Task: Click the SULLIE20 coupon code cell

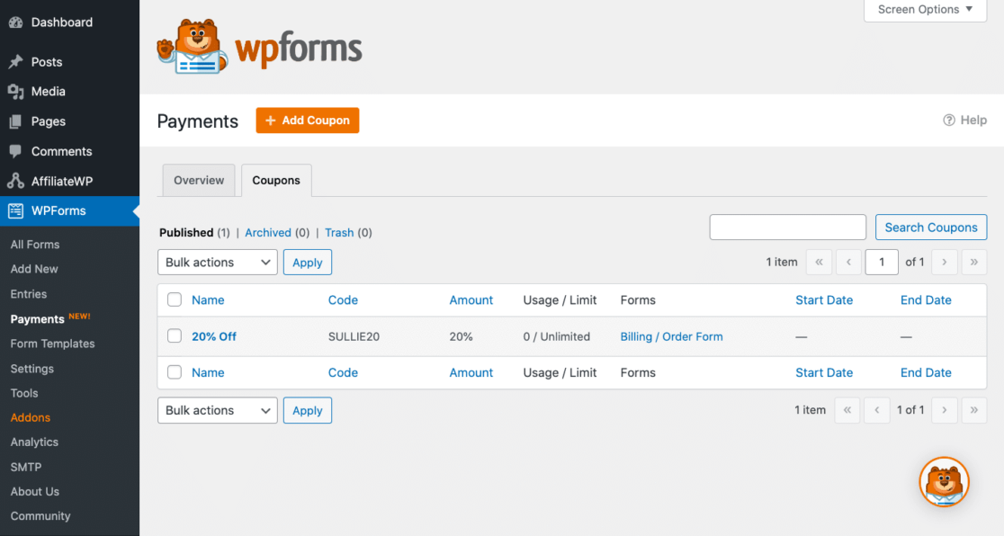Action: click(x=354, y=336)
